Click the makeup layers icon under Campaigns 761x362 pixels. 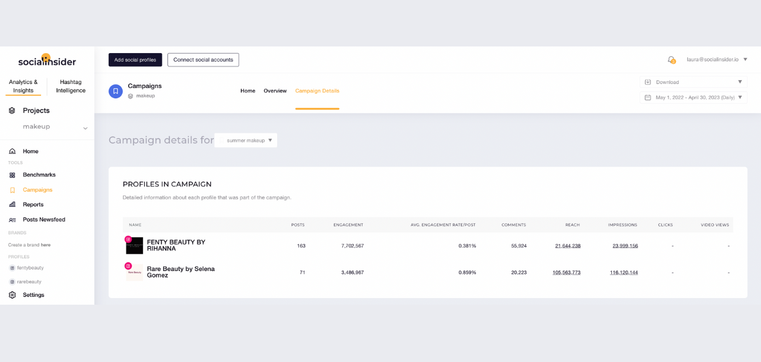click(130, 96)
